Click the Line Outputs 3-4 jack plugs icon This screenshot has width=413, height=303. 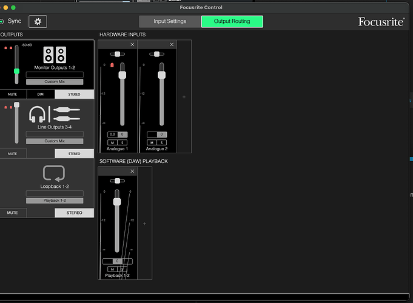67,115
